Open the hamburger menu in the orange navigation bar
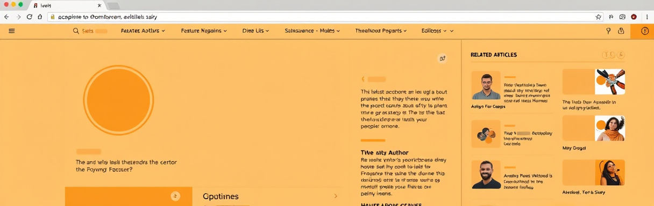This screenshot has width=654, height=206. click(12, 31)
